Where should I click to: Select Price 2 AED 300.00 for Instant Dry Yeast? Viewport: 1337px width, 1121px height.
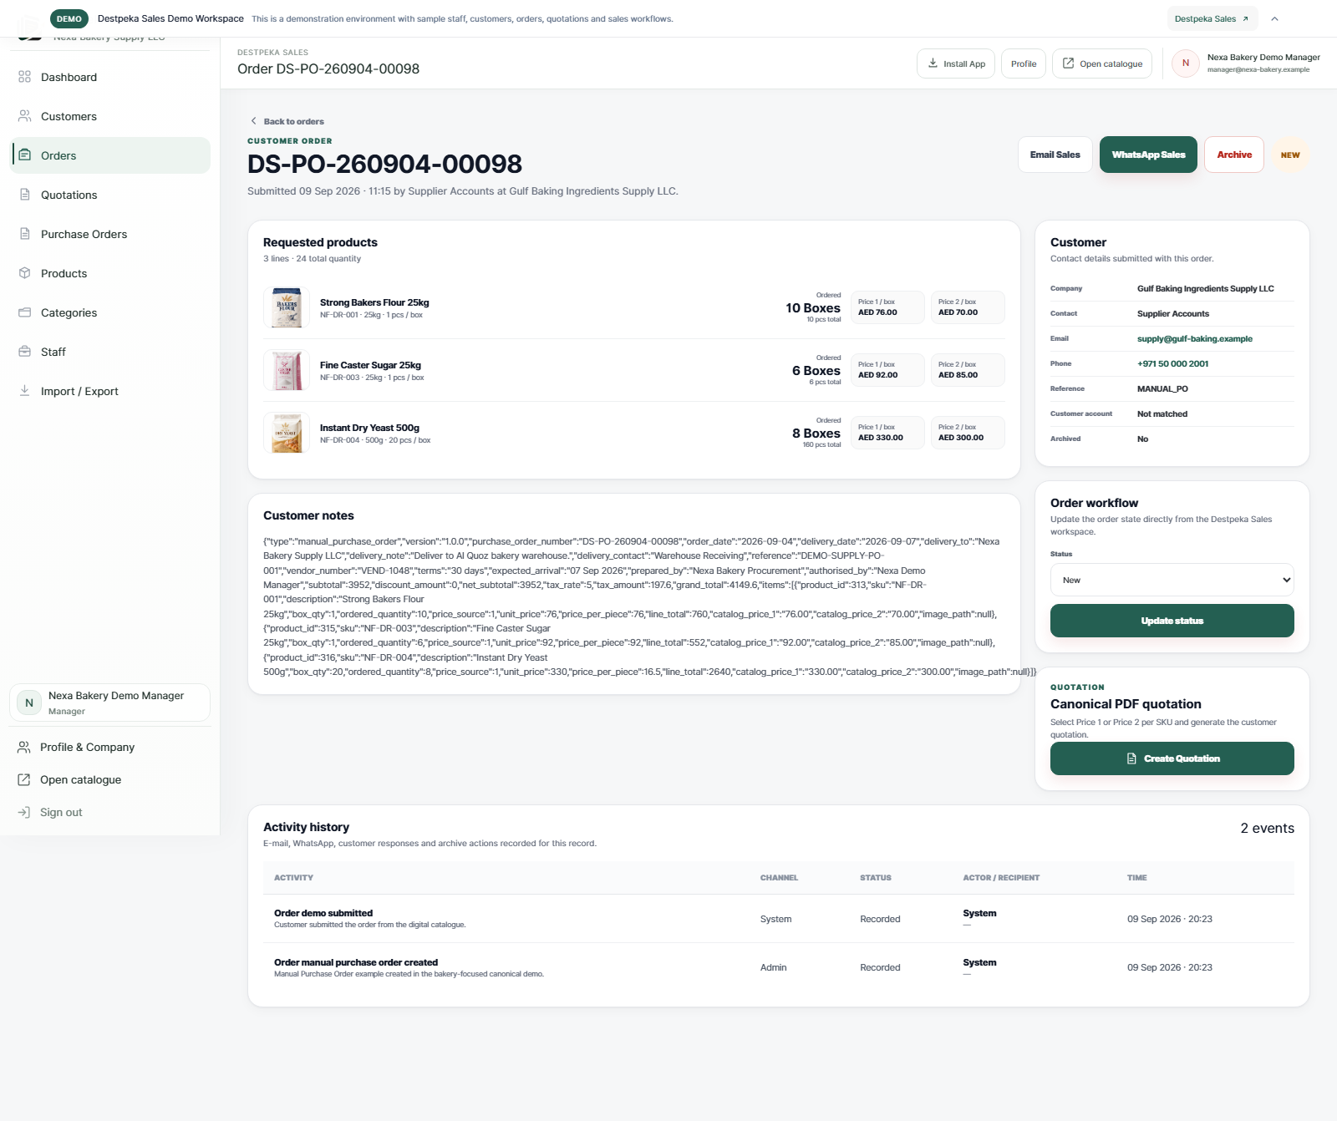click(x=968, y=433)
